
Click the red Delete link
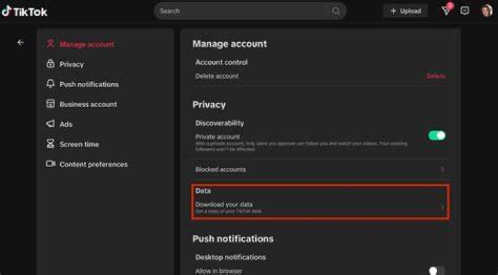click(436, 76)
